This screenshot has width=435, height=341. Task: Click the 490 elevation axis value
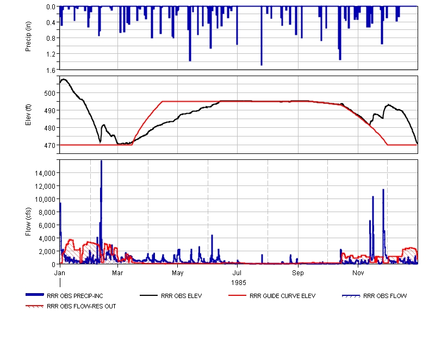49,110
